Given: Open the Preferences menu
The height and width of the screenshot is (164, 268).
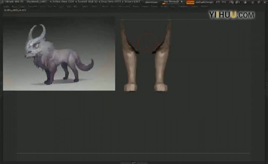Looking at the screenshot, I should [124, 6].
